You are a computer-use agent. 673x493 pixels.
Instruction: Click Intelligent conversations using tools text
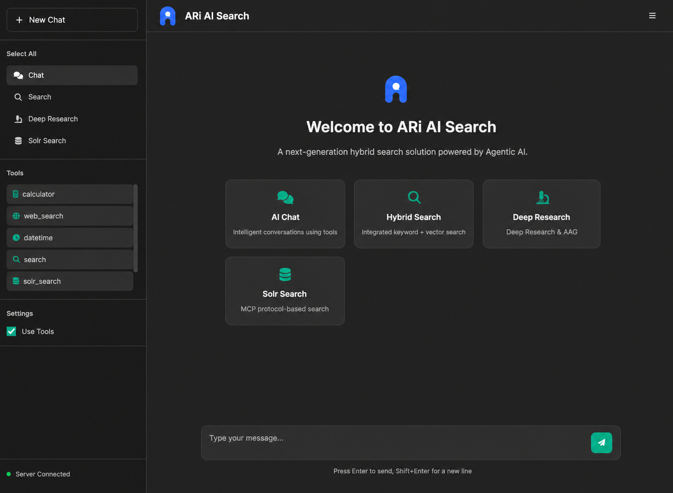pos(285,232)
